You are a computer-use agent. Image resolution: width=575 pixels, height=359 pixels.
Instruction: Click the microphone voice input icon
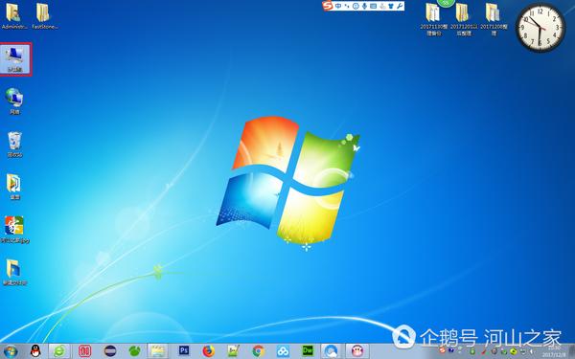click(x=364, y=6)
